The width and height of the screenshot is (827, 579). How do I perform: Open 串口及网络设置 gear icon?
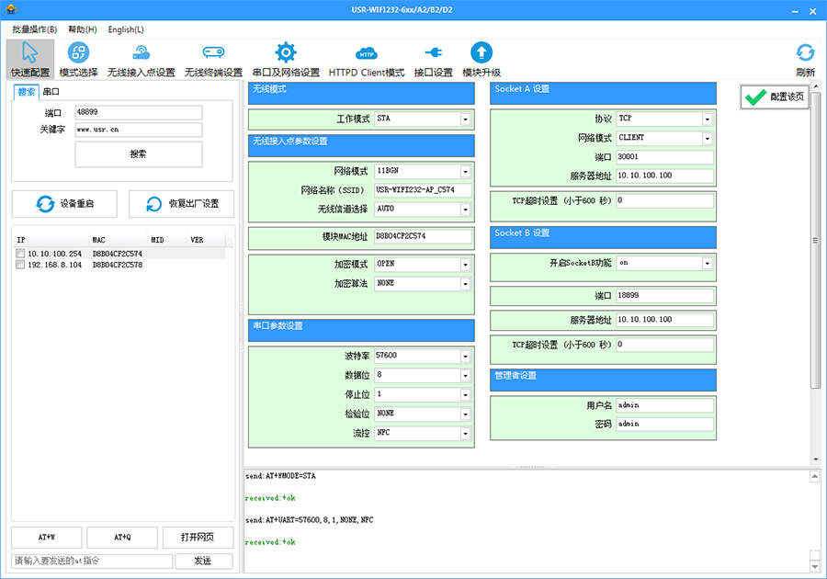pos(286,59)
